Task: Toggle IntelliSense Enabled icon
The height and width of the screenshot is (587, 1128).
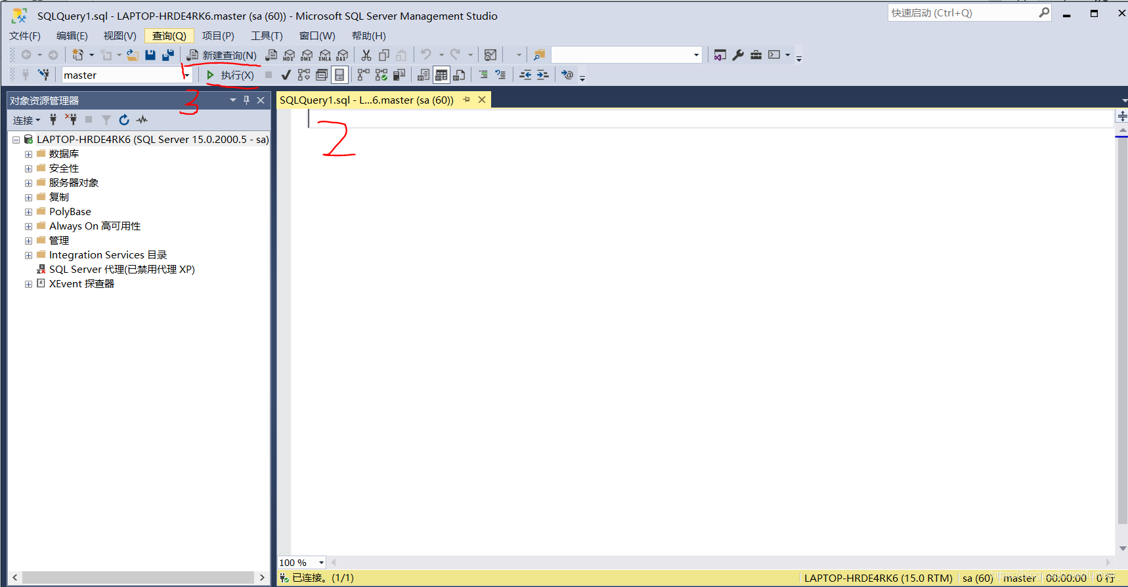Action: 339,75
